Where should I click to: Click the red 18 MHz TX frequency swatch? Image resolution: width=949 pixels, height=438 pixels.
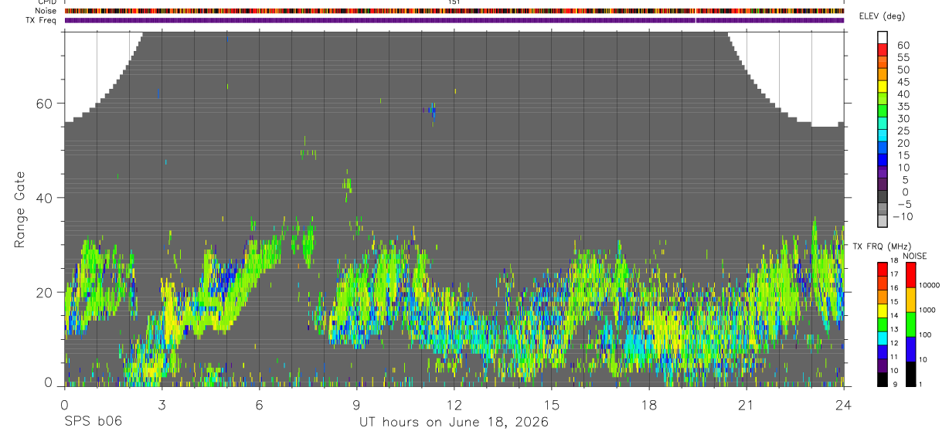pyautogui.click(x=883, y=269)
